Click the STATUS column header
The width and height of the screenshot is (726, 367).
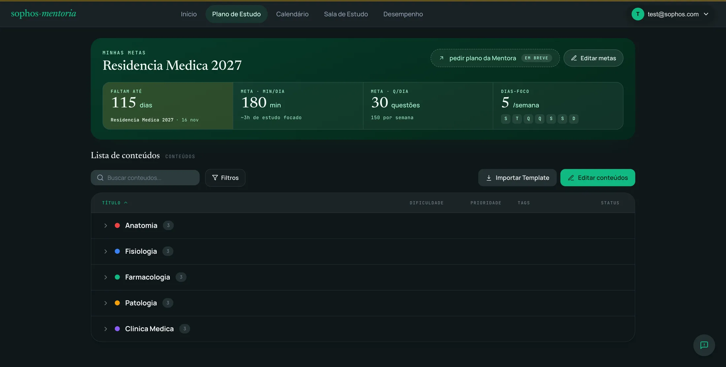pos(610,203)
